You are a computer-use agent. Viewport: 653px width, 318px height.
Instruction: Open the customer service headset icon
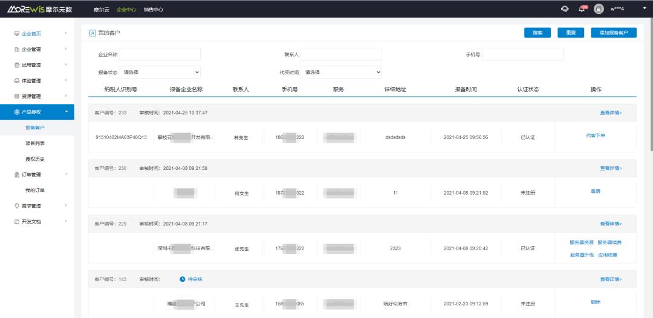click(x=565, y=8)
